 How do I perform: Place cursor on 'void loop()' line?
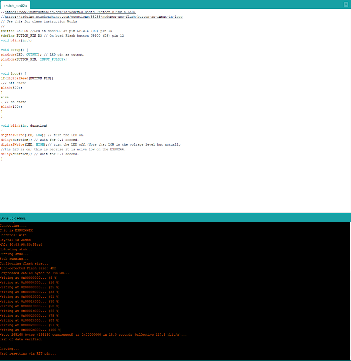coord(13,74)
